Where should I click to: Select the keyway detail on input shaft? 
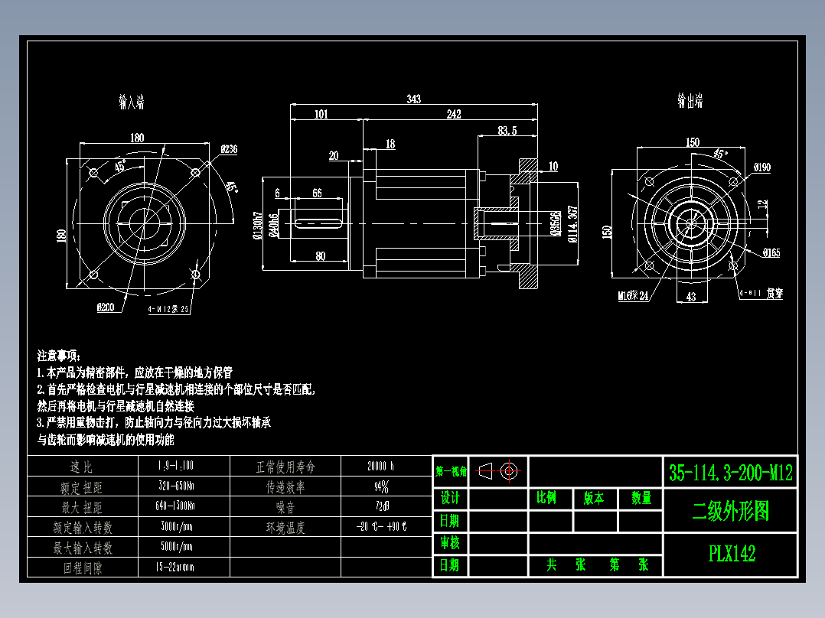(x=318, y=222)
